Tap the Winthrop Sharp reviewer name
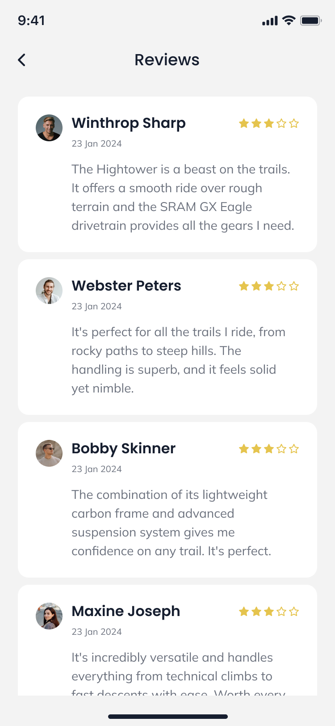This screenshot has width=335, height=726. coord(129,123)
